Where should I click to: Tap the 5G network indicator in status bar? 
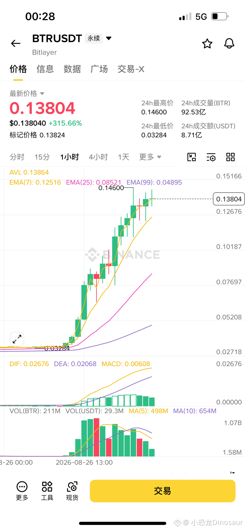201,17
